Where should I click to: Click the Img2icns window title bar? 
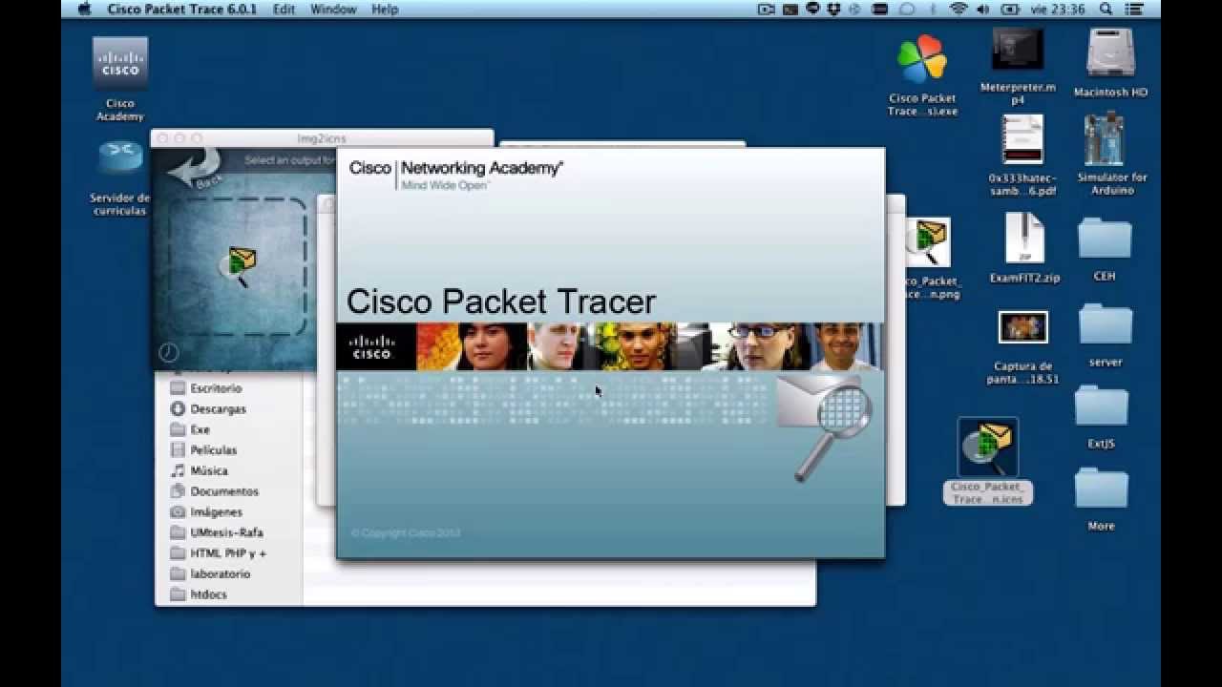pos(322,138)
